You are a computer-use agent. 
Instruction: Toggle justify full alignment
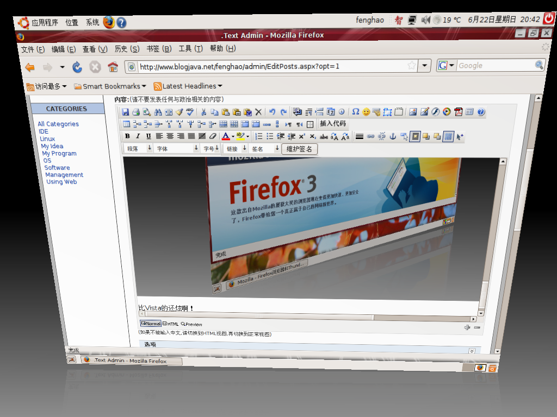[191, 136]
